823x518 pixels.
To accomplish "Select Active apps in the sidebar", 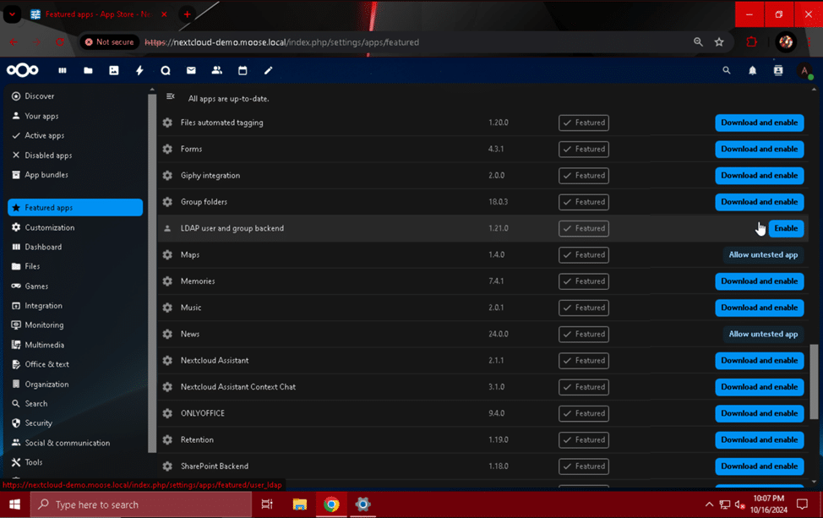I will pos(75,135).
